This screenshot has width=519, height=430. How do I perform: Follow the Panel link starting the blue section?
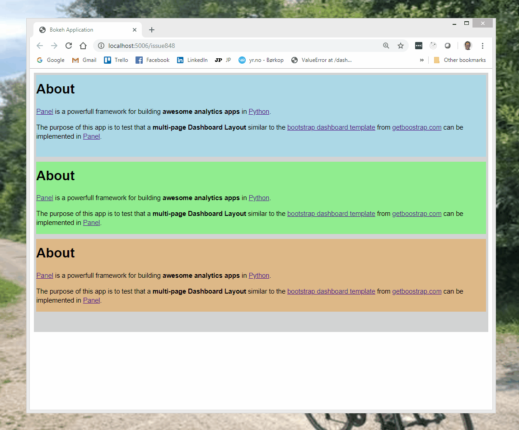click(45, 112)
